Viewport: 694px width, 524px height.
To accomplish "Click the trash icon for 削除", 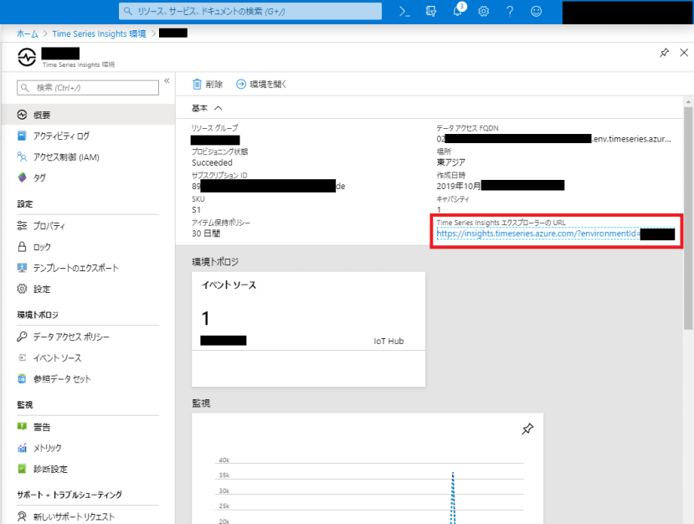I will [197, 84].
